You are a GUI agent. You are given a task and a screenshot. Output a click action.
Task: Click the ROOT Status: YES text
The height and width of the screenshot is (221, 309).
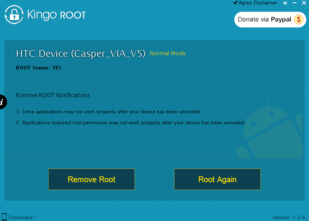click(39, 68)
